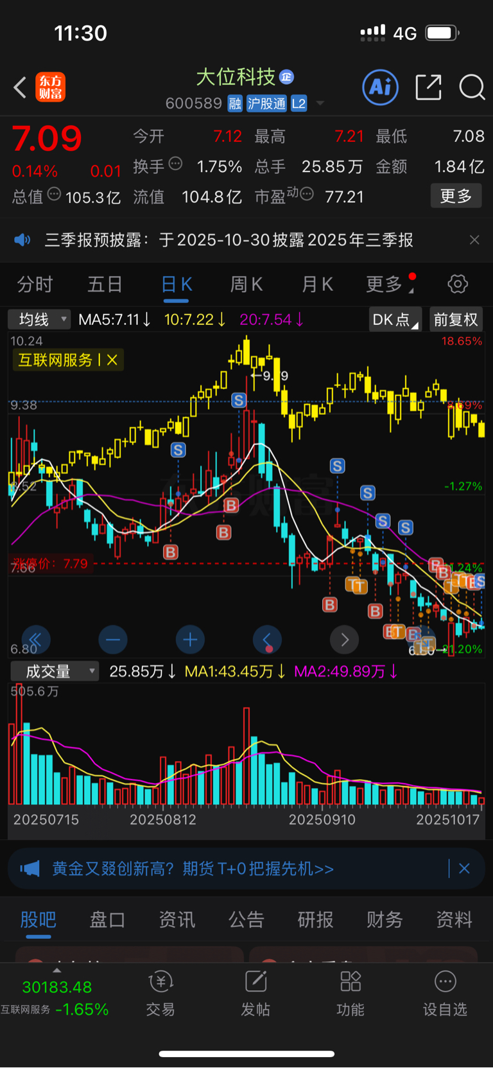Toggle 前复权 price adjustment

tap(456, 319)
